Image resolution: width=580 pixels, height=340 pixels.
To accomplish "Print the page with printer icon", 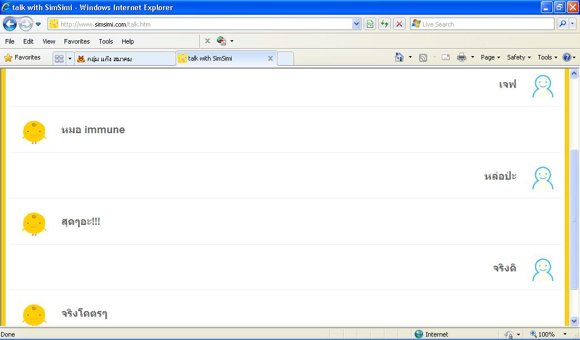I will [462, 57].
